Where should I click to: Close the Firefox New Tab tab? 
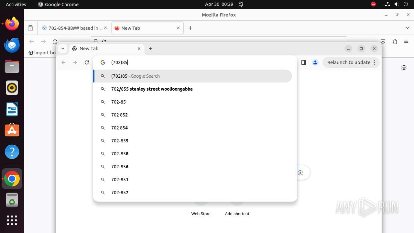click(x=178, y=28)
